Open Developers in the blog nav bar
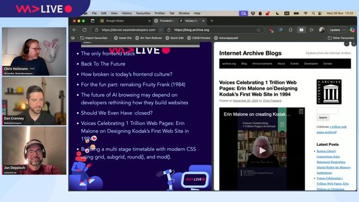The height and width of the screenshot is (202, 359). pos(311,63)
